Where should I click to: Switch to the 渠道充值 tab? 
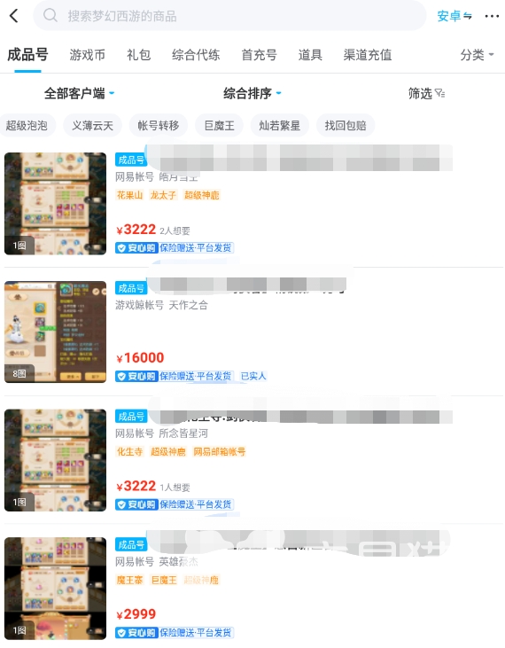368,55
